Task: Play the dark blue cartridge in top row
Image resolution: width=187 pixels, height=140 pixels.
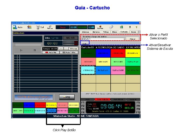Action: pyautogui.click(x=103, y=53)
